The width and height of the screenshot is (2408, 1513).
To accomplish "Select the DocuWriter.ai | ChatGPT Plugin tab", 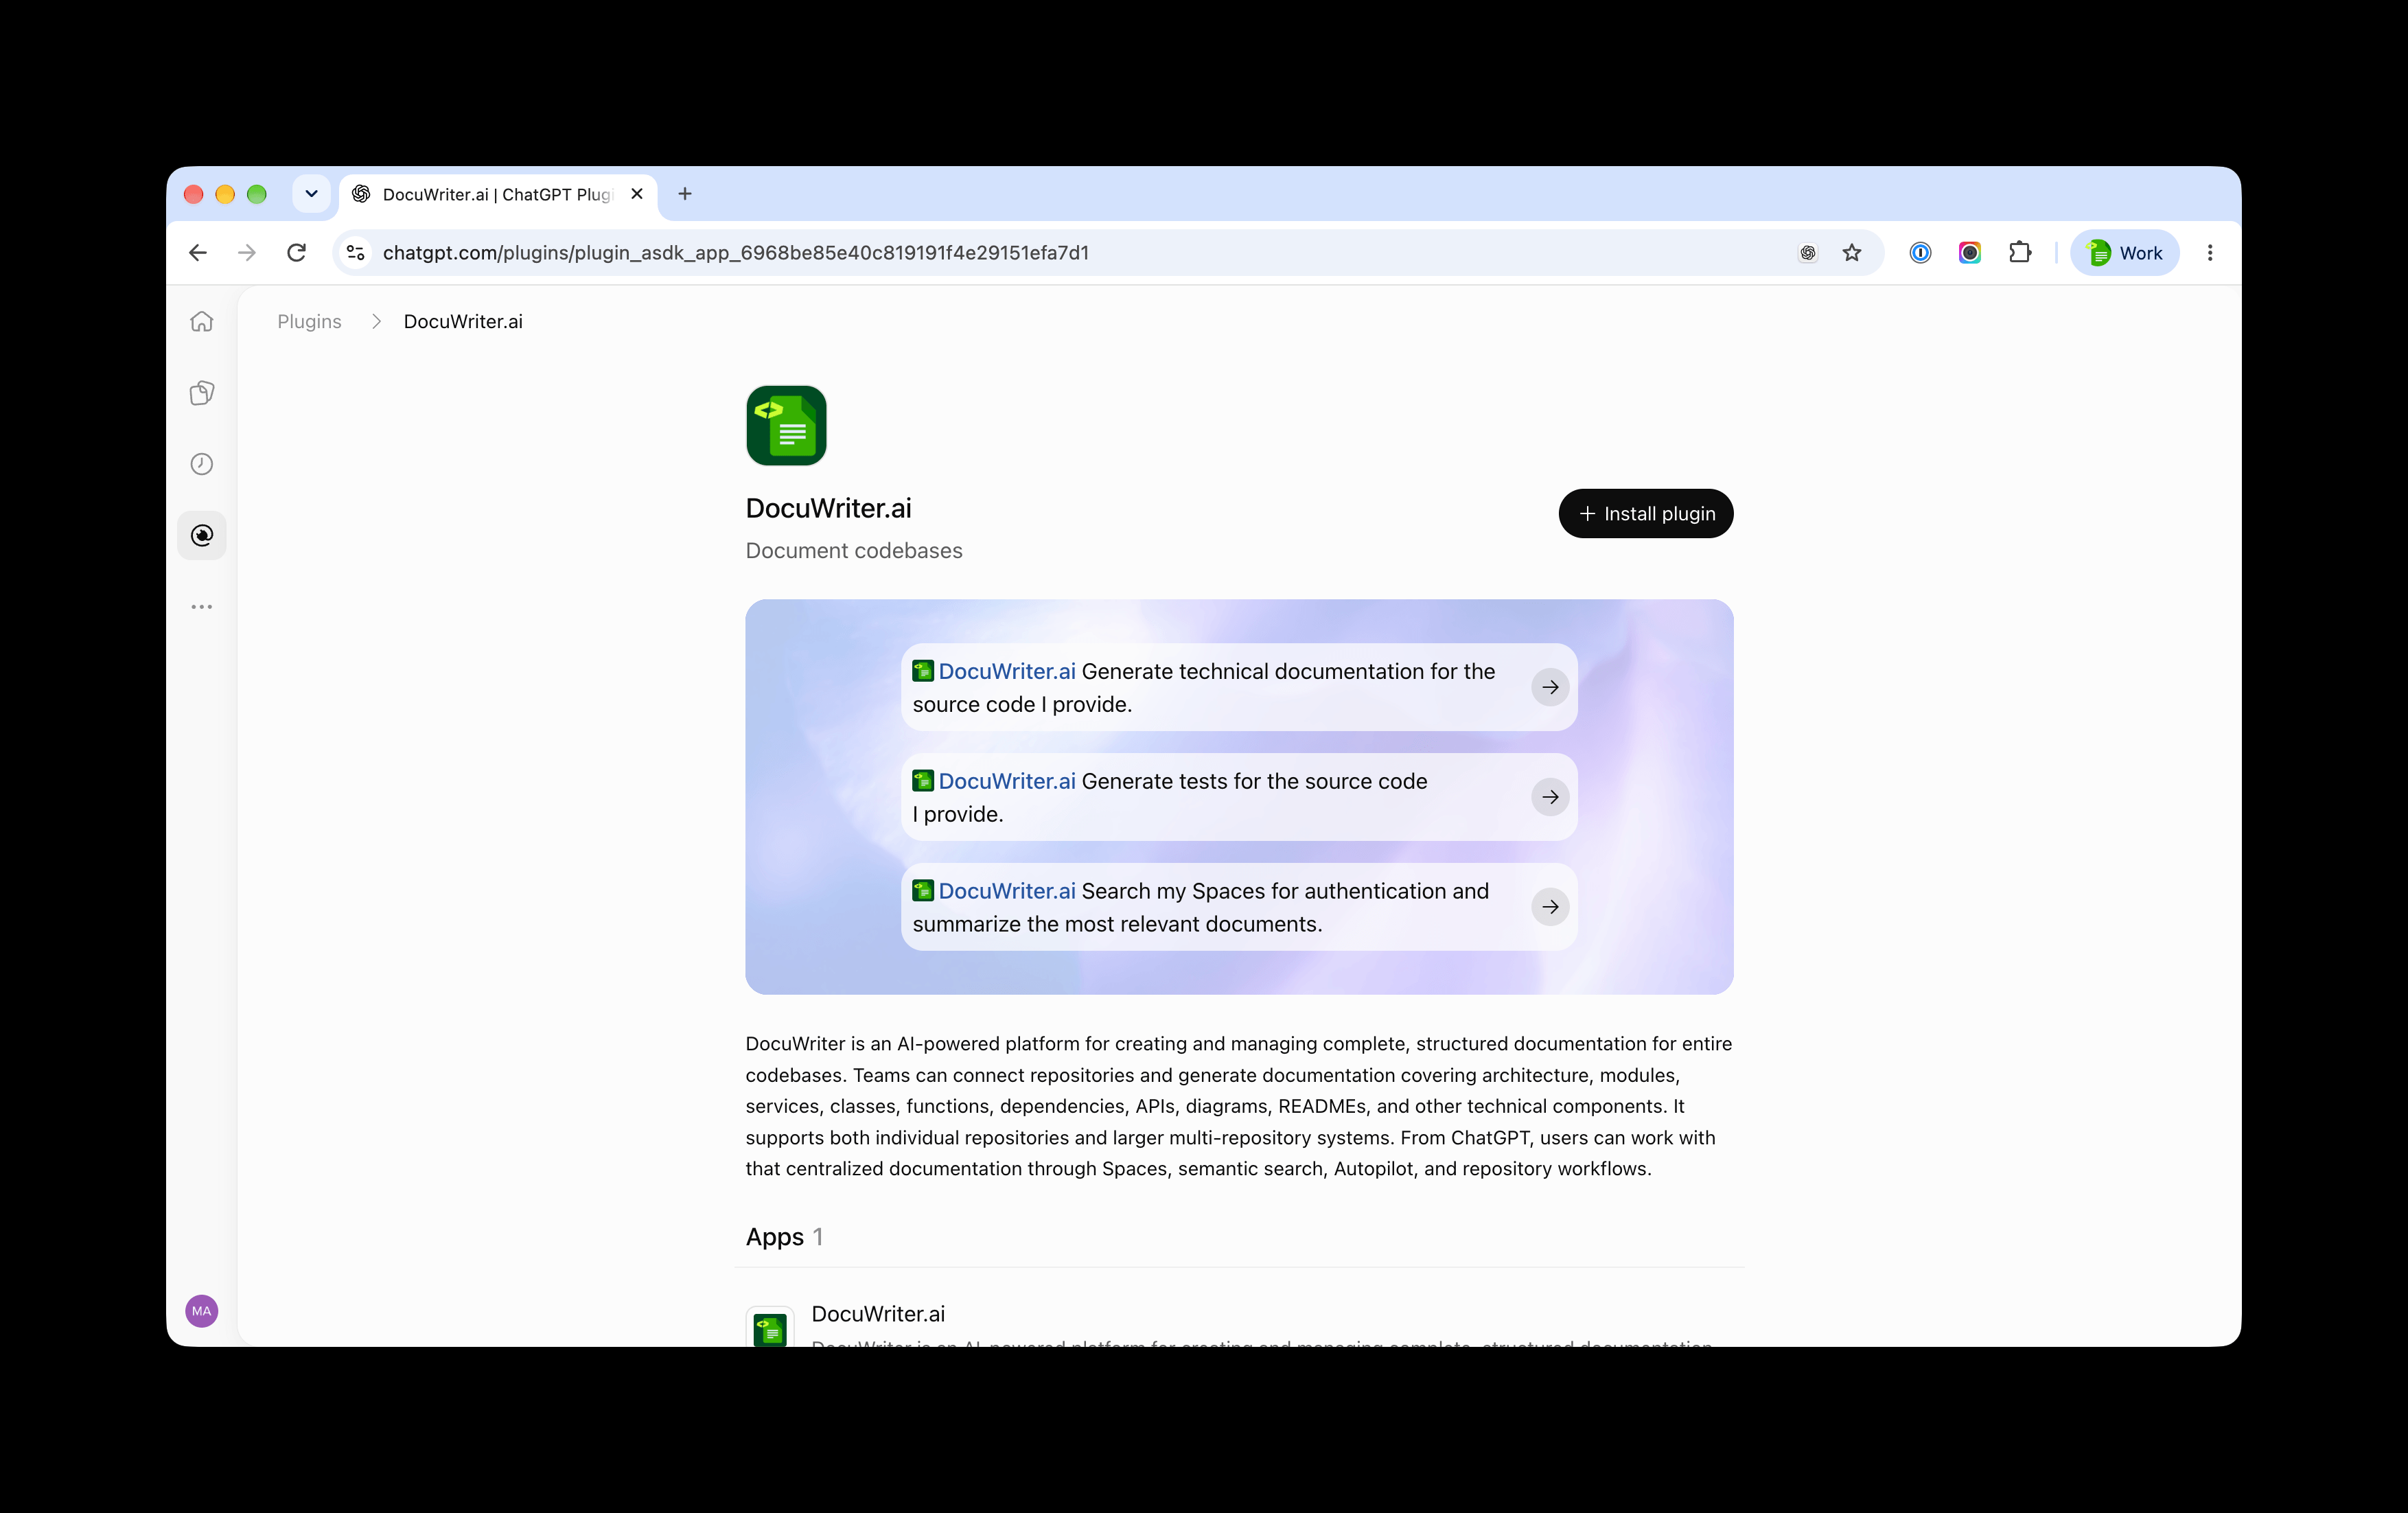I will [497, 195].
